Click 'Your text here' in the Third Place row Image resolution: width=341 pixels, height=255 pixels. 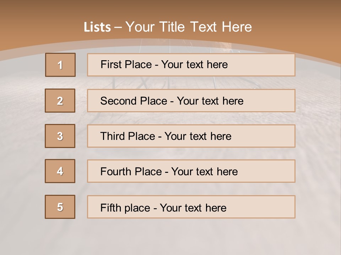[x=198, y=136]
